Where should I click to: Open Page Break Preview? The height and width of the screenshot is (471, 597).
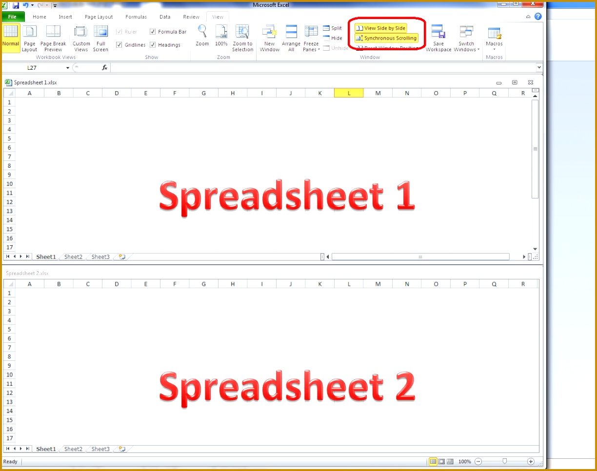(53, 39)
